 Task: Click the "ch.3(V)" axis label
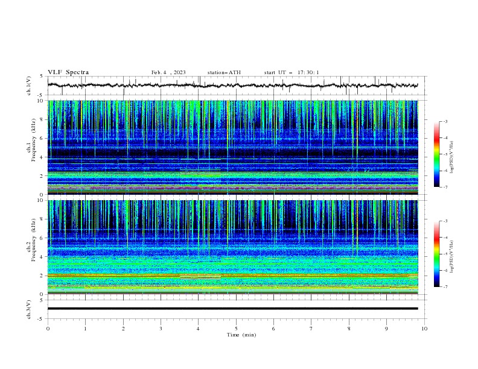29,309
